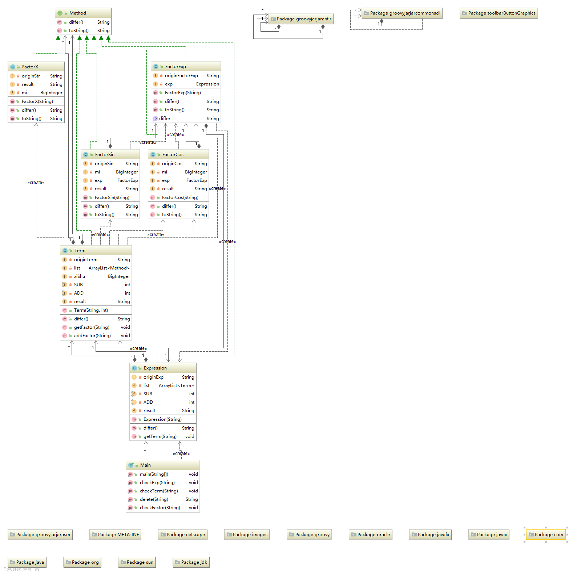Image resolution: width=573 pixels, height=575 pixels.
Task: Click the toString() row in Method
Action: click(83, 31)
